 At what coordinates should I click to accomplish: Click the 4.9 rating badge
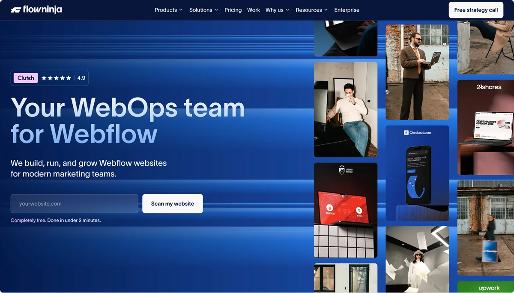coord(81,78)
